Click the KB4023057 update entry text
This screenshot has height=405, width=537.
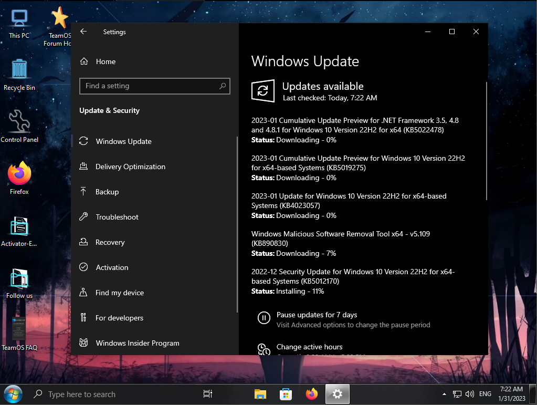[349, 201]
